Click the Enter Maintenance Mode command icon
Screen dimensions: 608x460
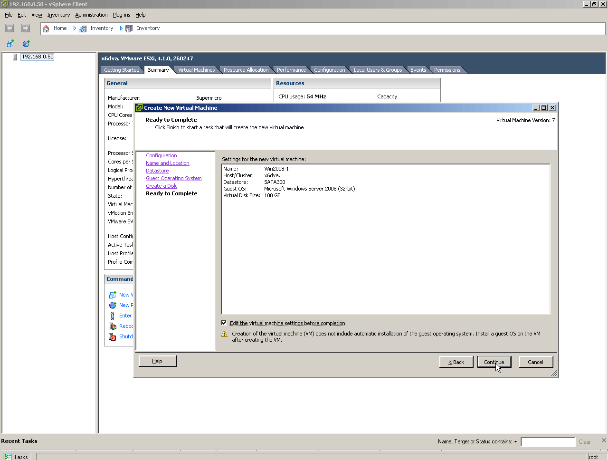coord(113,316)
